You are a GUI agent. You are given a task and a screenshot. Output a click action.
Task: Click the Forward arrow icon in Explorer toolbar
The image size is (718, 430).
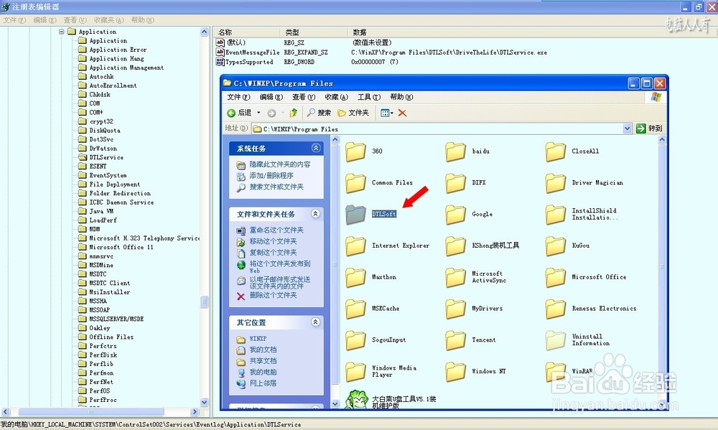point(271,113)
